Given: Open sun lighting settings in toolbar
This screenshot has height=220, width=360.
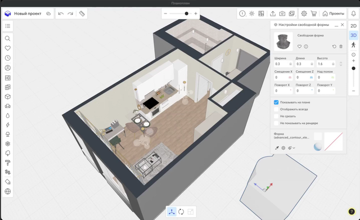Looking at the screenshot, I should point(251,14).
